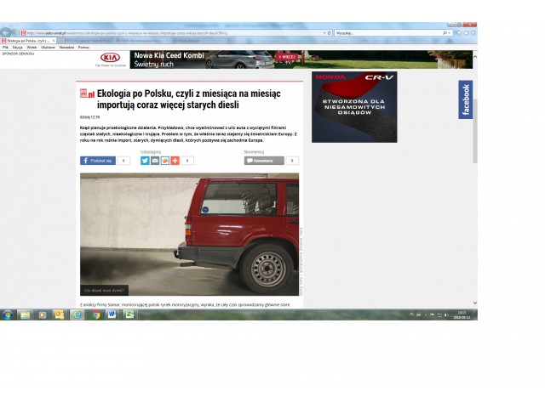Launch Chrome from the Windows taskbar
The image size is (545, 408).
point(95,314)
